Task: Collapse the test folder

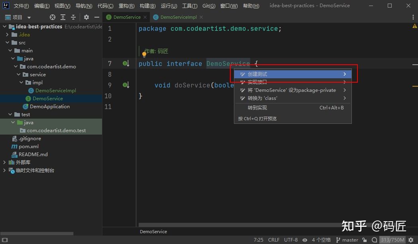Action: point(10,114)
